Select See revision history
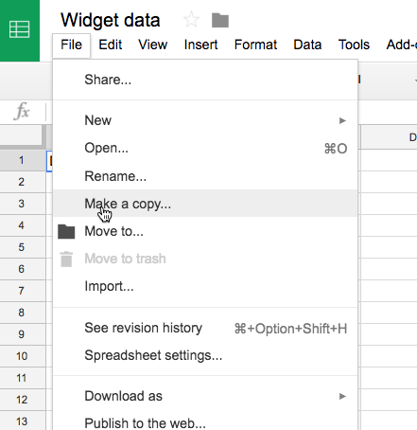The width and height of the screenshot is (417, 430). tap(205, 328)
